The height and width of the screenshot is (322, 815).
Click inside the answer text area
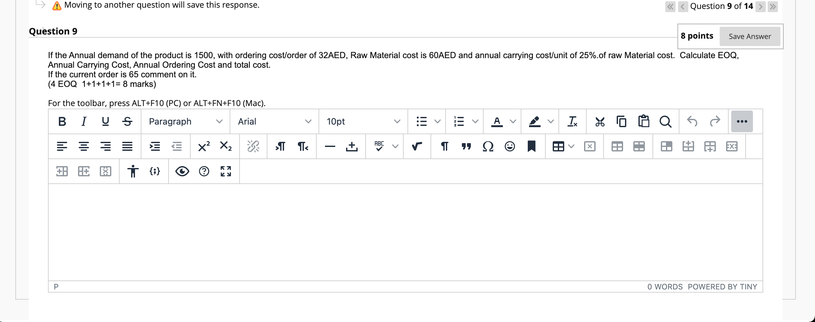coord(406,232)
